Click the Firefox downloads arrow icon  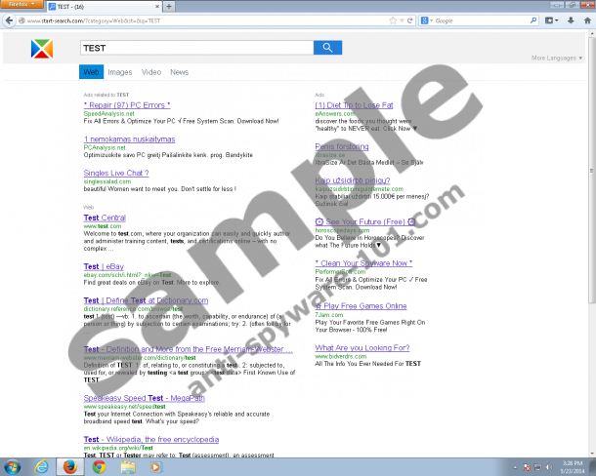(x=569, y=20)
